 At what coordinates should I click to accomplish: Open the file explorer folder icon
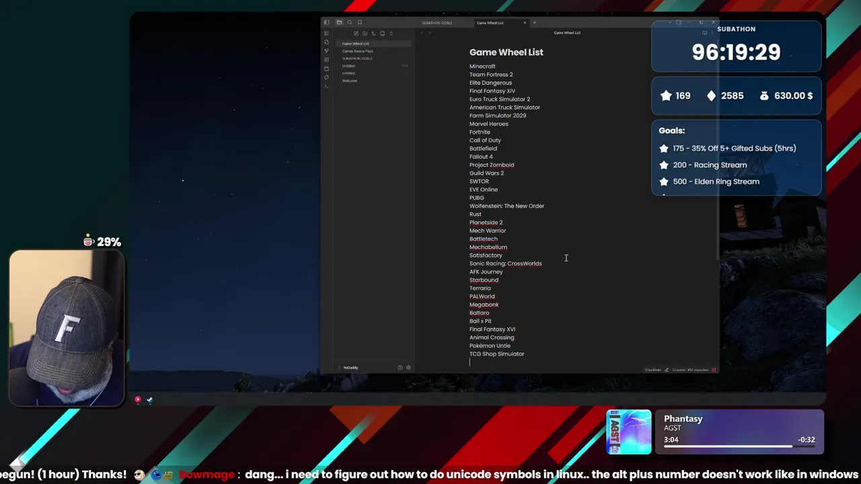point(339,22)
